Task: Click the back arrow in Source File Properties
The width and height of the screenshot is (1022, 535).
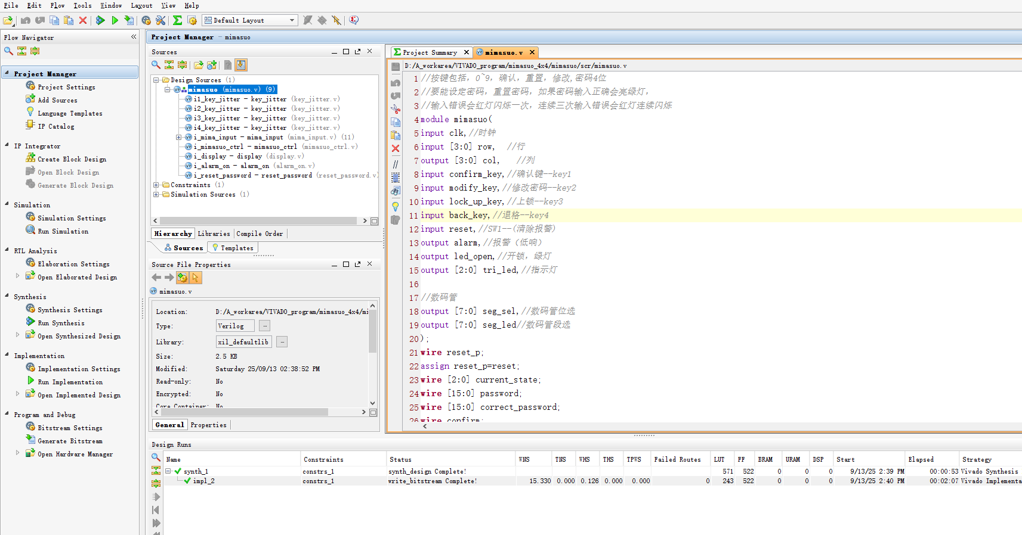Action: point(156,278)
